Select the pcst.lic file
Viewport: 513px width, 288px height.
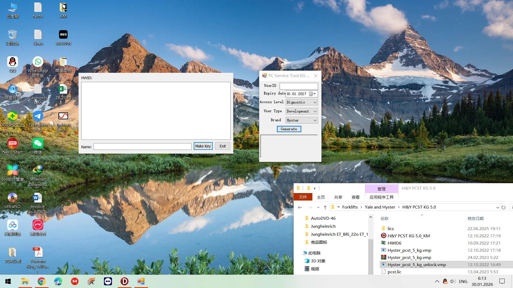click(394, 272)
